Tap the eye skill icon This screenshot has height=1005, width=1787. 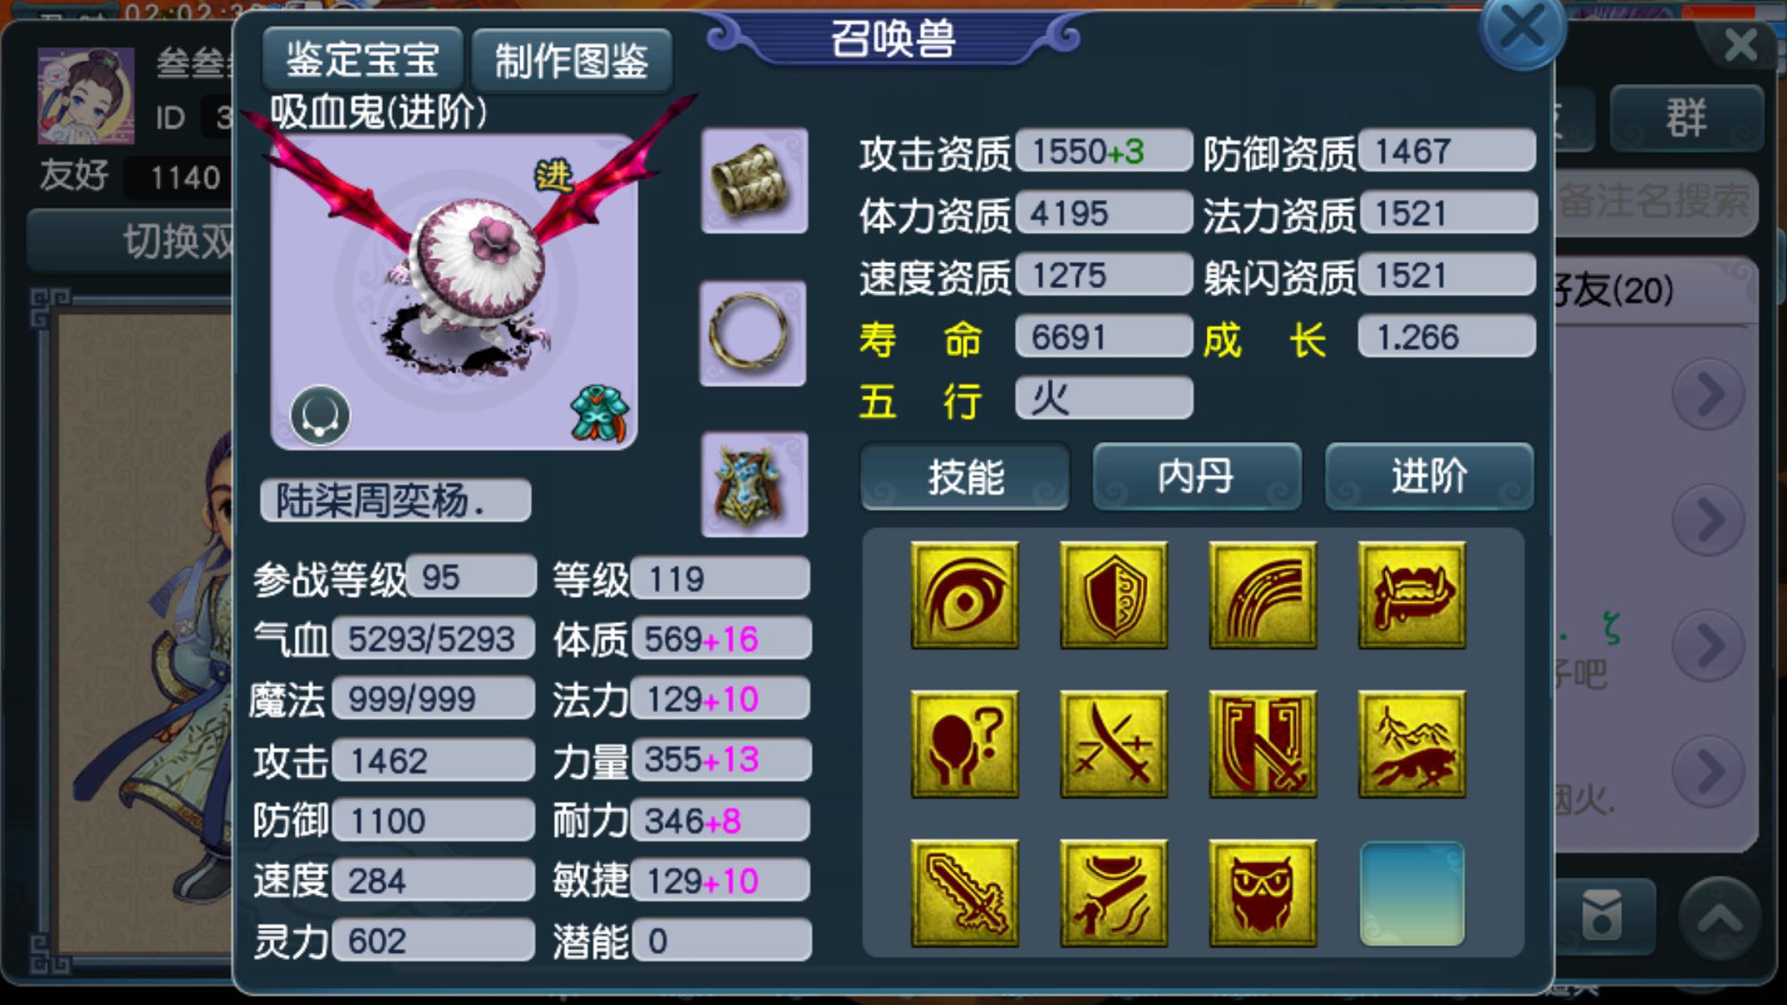click(x=964, y=595)
